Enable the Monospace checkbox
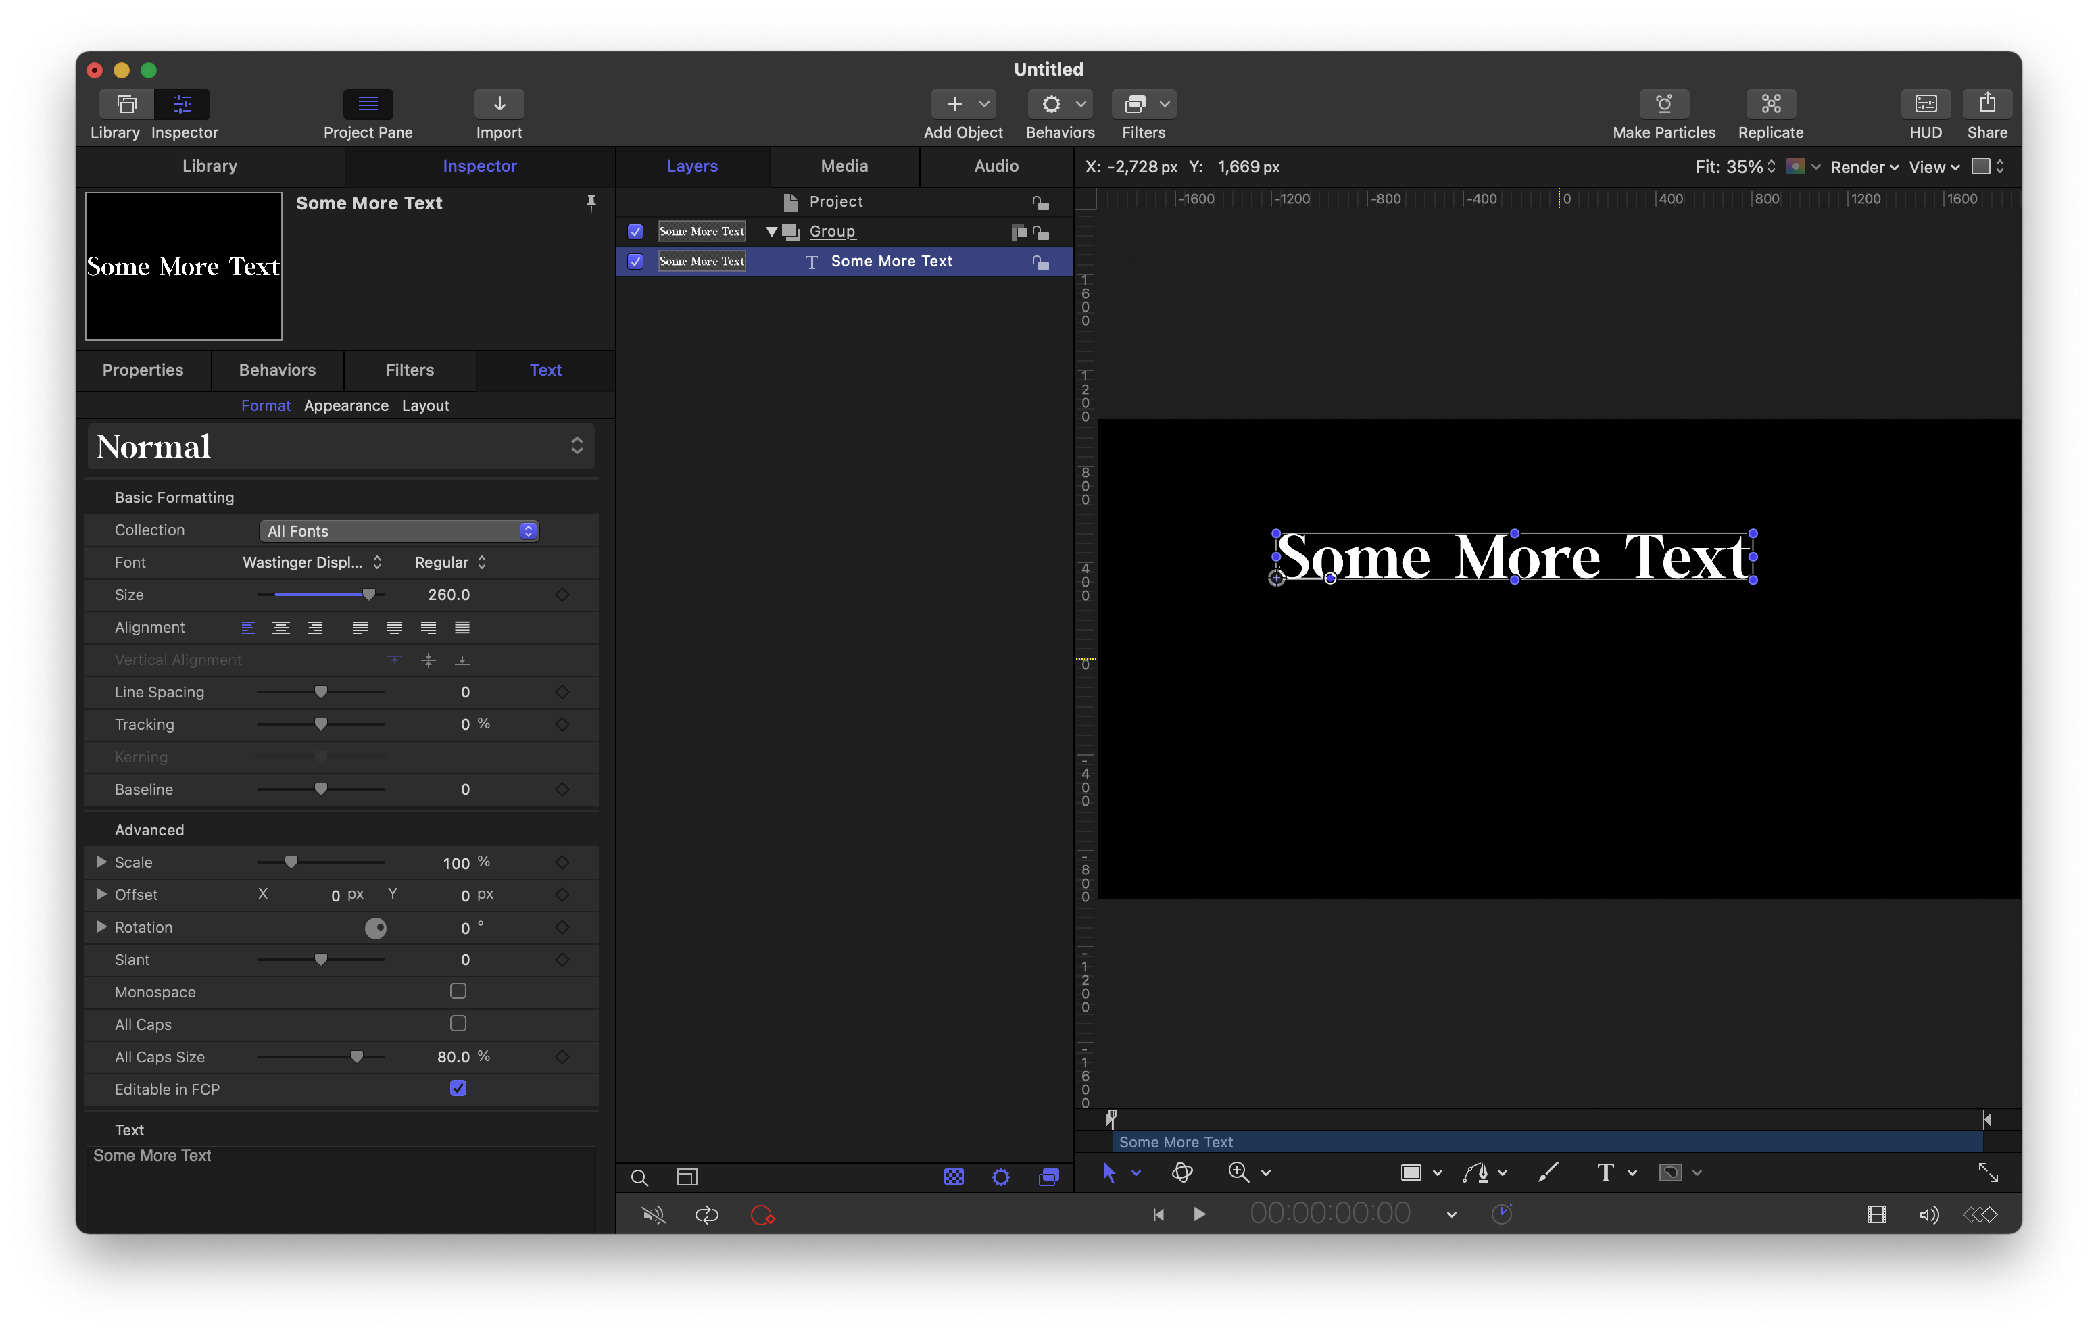Screen dimensions: 2098x1334 (x=458, y=991)
